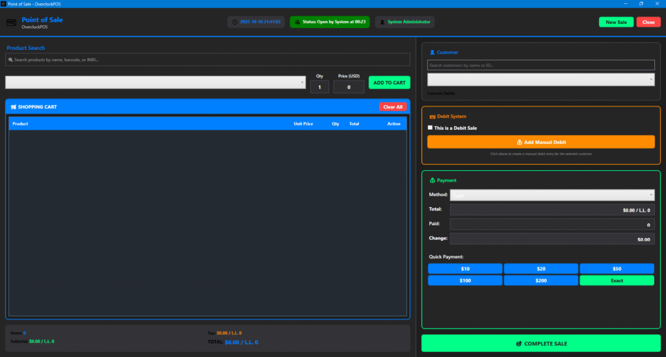Click the money bag icon beside Payment
Viewport: 666px width, 357px height.
(x=433, y=180)
